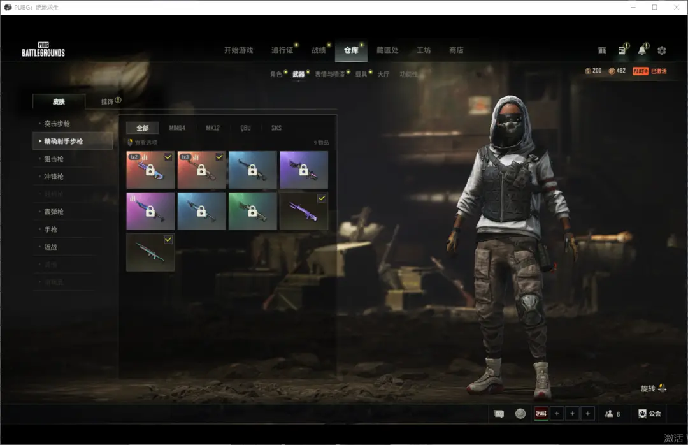688x445 pixels.
Task: Click the Lv2 level badge on the skin tile
Action: point(134,157)
